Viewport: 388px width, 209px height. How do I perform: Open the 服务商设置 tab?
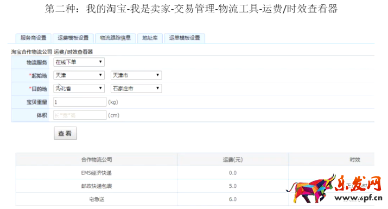point(34,38)
